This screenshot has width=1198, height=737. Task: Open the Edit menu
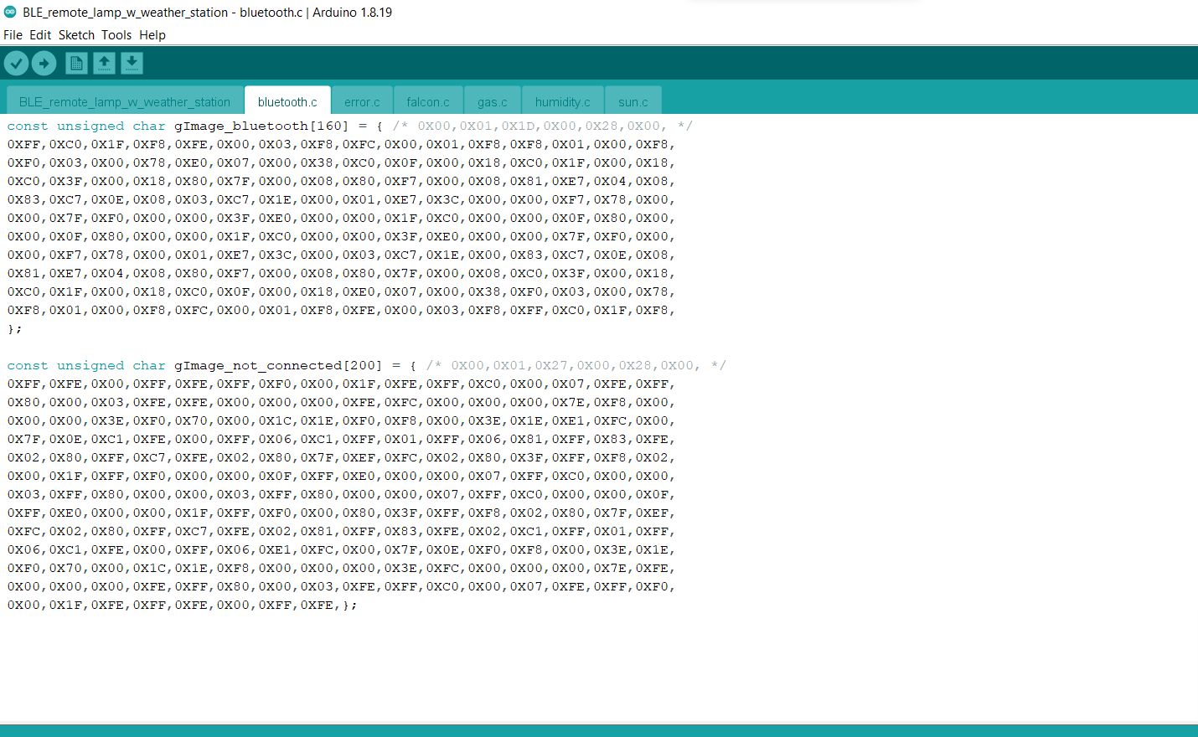click(40, 35)
